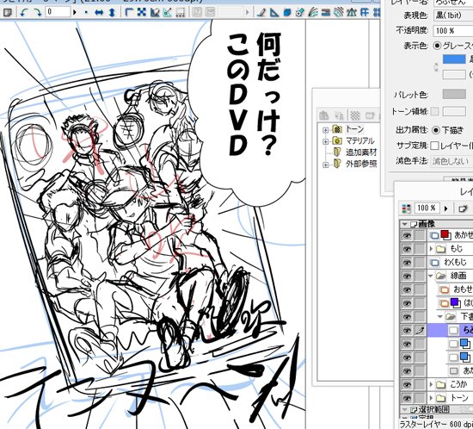Click the diagonal parallel-lines toolbar icon
The image size is (473, 429).
[x=339, y=12]
